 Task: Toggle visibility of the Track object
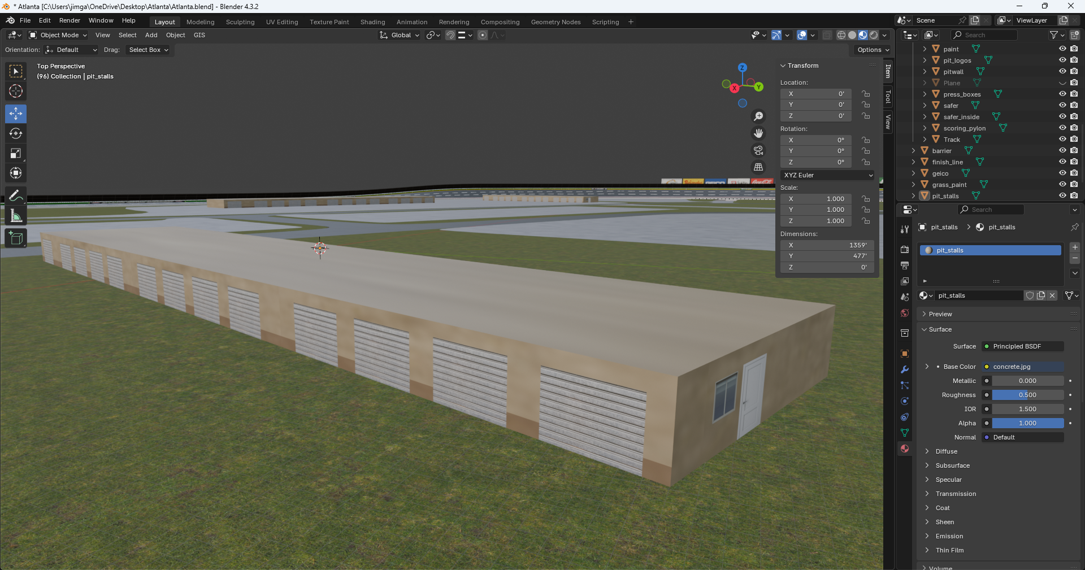[1062, 140]
